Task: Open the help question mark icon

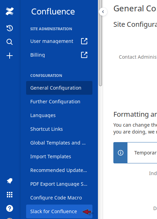Action: [x=10, y=208]
